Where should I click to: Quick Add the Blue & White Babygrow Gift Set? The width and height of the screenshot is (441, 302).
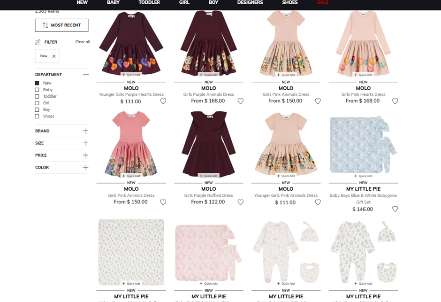pos(364,176)
